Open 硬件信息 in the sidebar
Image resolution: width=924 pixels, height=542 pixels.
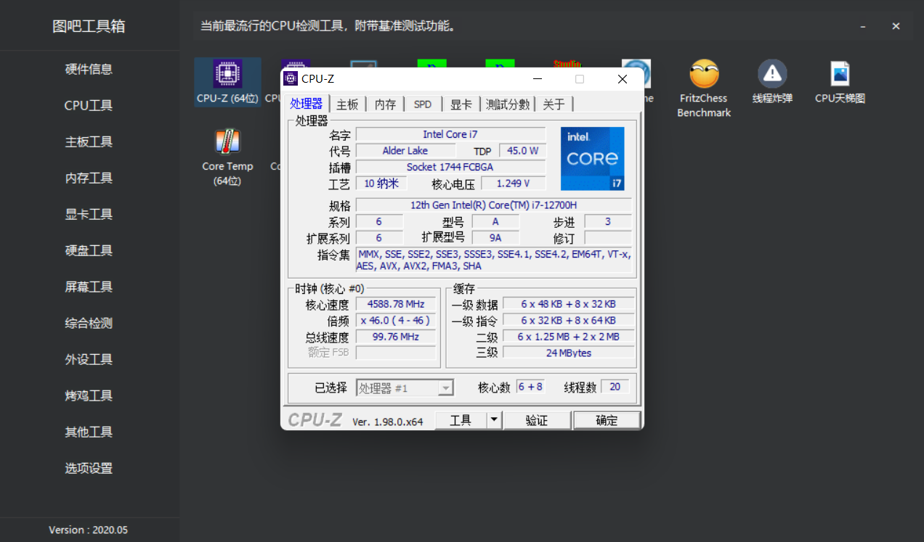point(89,69)
